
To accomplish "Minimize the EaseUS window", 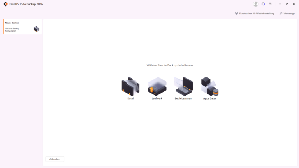I will click(x=280, y=4).
